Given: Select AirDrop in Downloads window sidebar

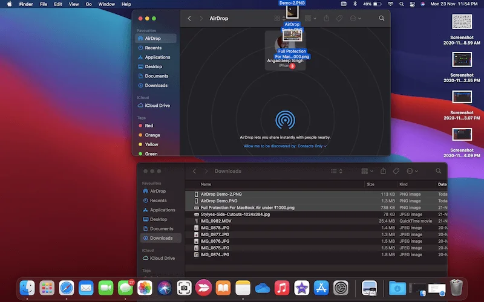Looking at the screenshot, I should point(161,191).
